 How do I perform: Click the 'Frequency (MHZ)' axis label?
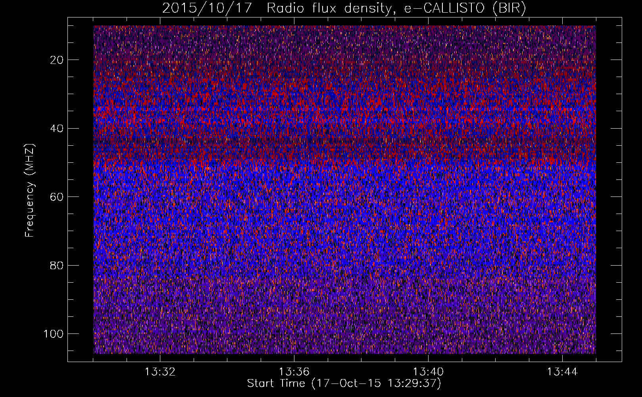(30, 190)
